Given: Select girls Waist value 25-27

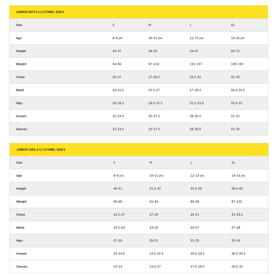Looking at the screenshot, I should coord(195,228).
